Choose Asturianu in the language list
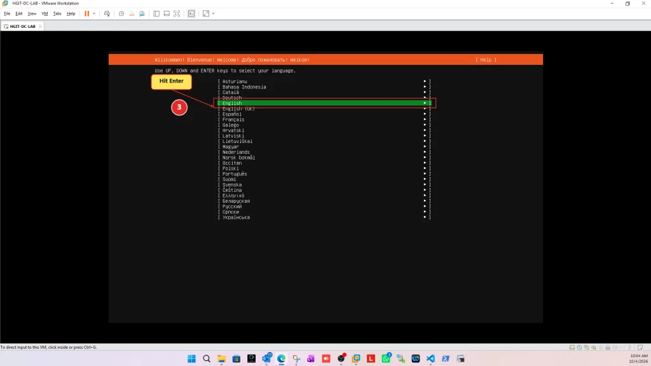 point(324,81)
